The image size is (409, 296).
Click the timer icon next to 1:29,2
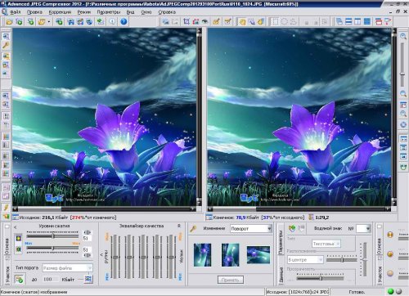(311, 218)
